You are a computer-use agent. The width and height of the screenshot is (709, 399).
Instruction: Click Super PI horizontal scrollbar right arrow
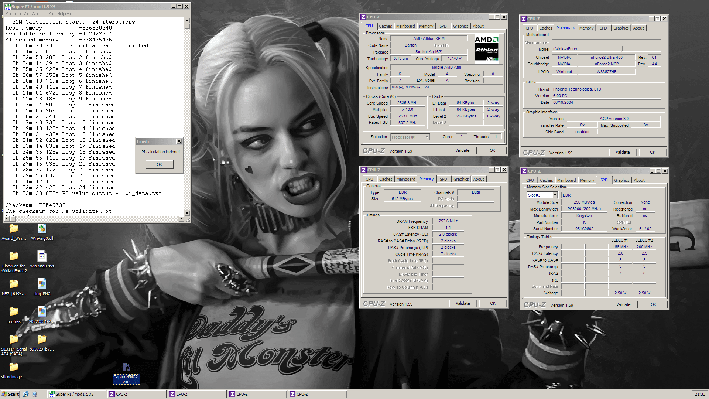pyautogui.click(x=181, y=219)
